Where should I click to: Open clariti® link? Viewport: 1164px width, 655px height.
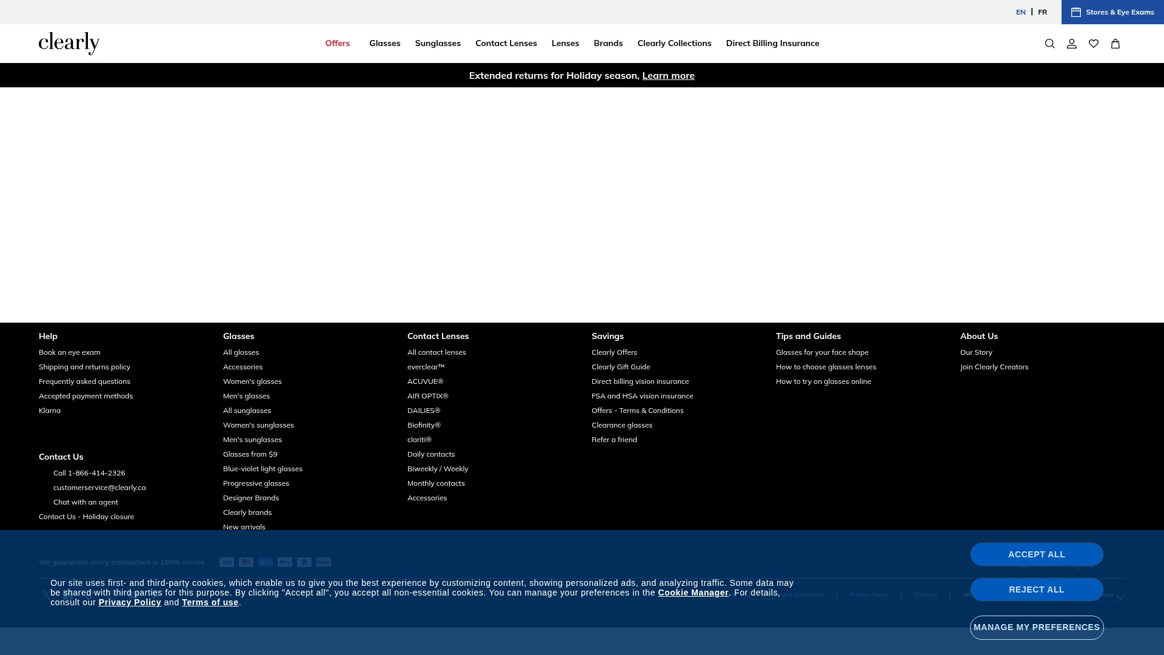click(x=420, y=440)
